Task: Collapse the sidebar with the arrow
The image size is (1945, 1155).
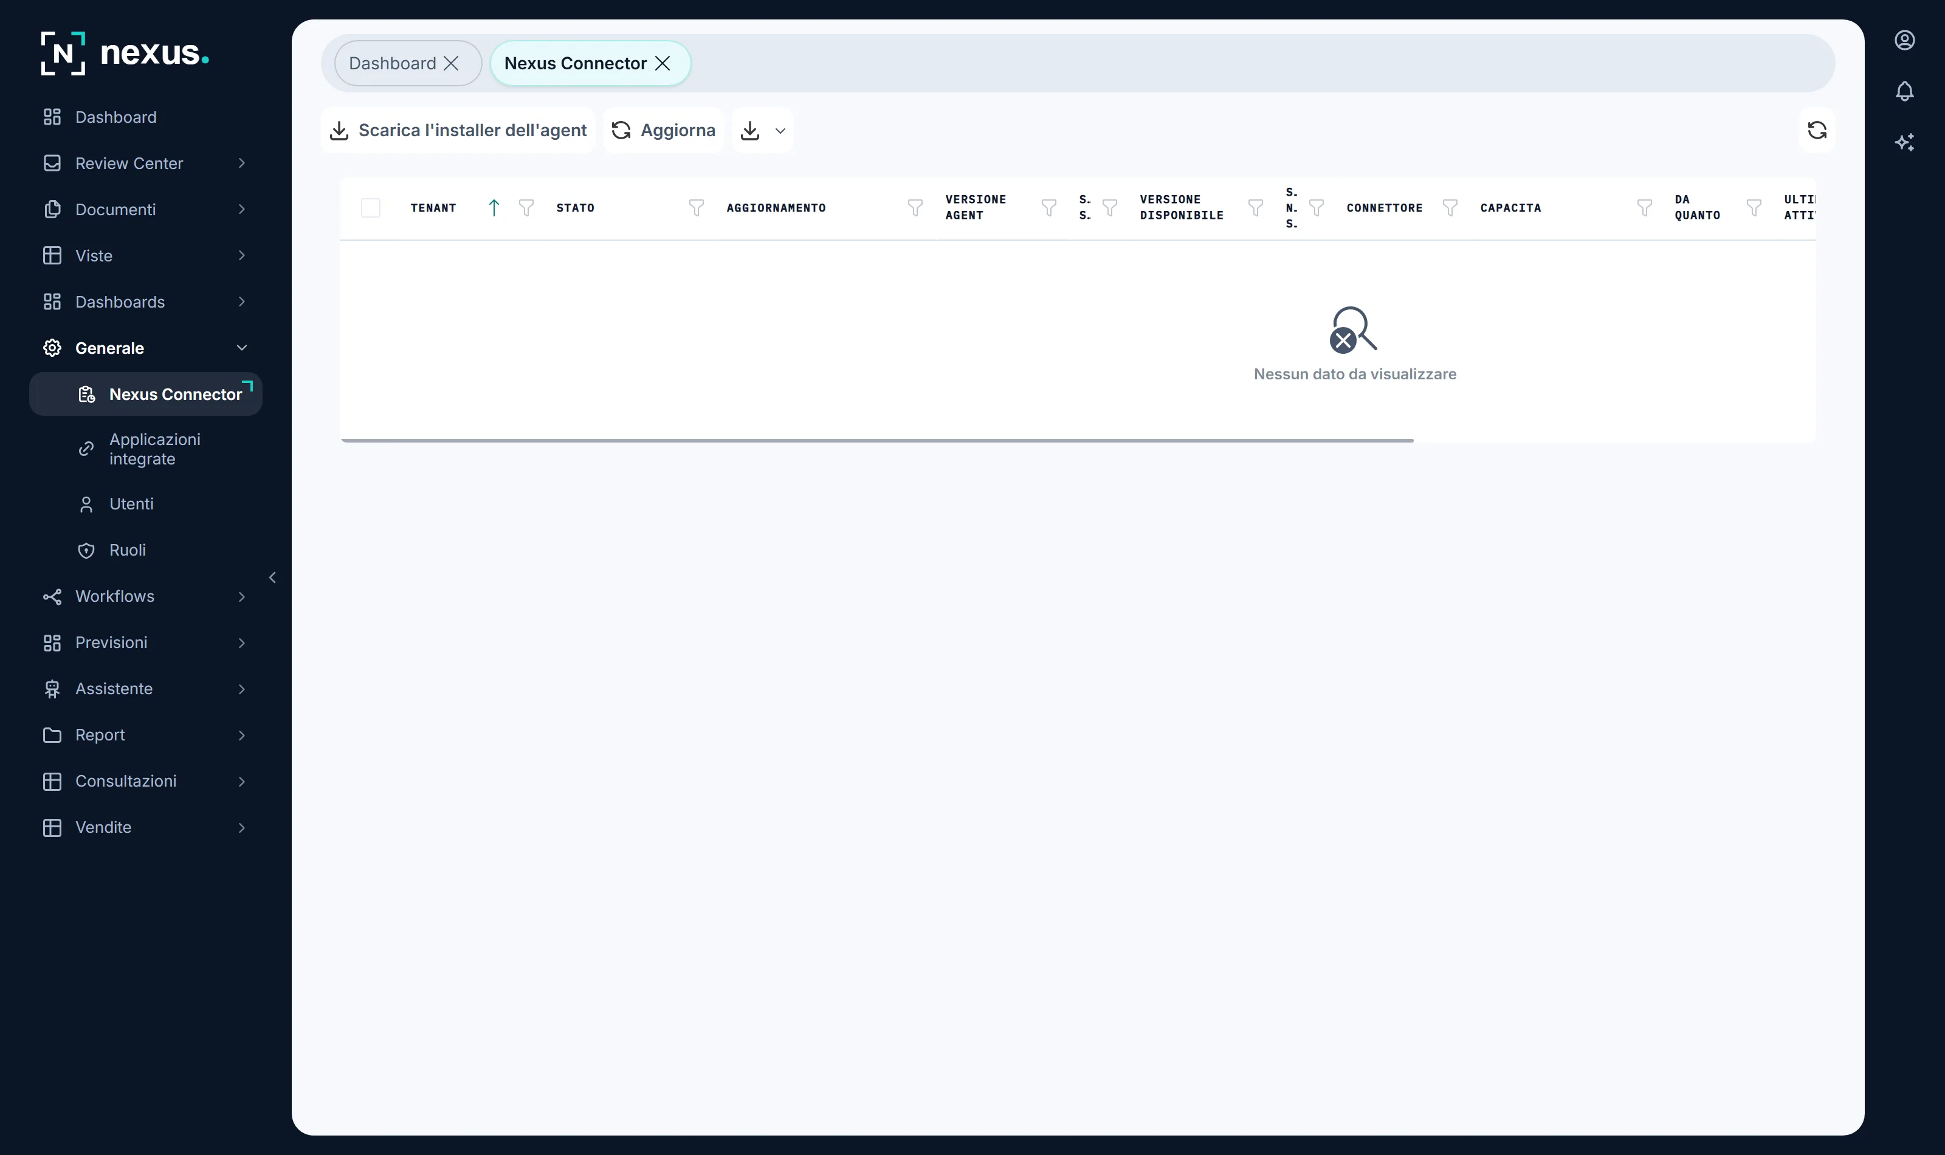Action: [x=272, y=577]
